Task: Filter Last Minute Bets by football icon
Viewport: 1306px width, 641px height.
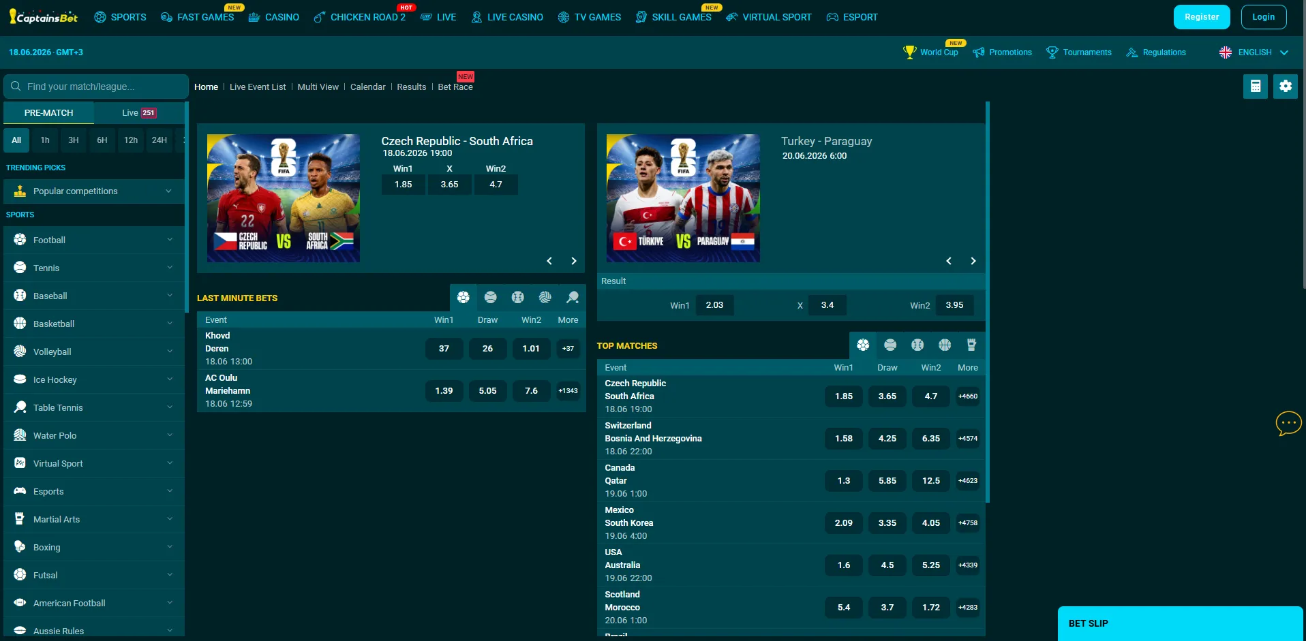Action: [464, 298]
